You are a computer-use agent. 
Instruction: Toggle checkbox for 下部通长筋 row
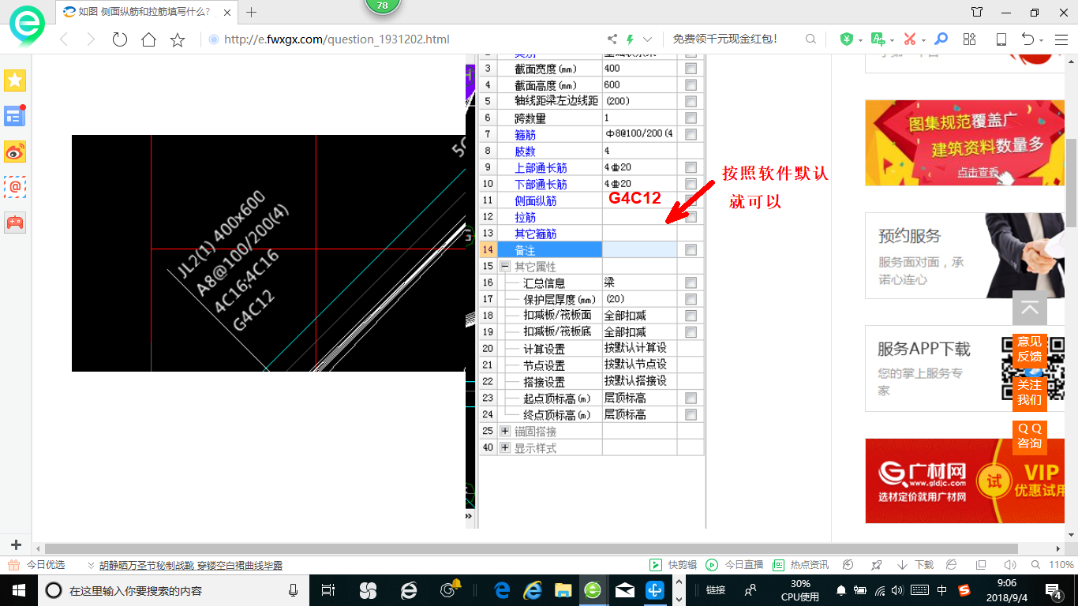coord(691,184)
